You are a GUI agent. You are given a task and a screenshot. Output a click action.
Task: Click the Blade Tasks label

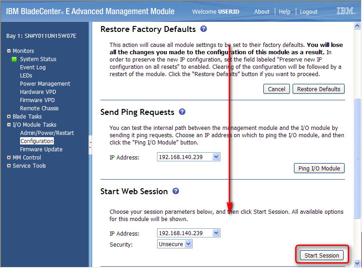click(27, 117)
